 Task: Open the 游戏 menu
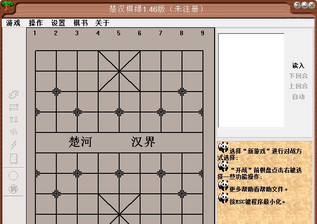[13, 23]
